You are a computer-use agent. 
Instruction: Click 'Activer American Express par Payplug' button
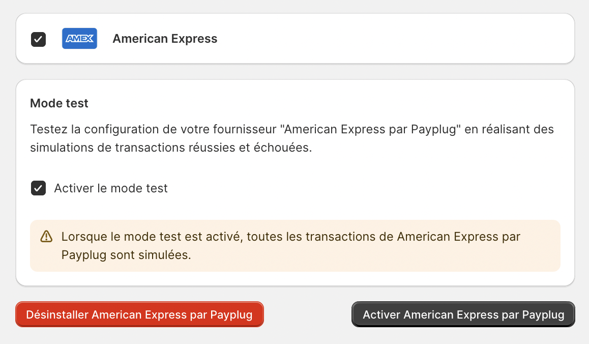[463, 314]
